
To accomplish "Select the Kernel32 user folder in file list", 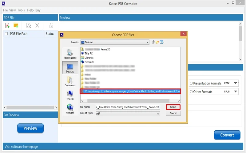I will (95, 49).
